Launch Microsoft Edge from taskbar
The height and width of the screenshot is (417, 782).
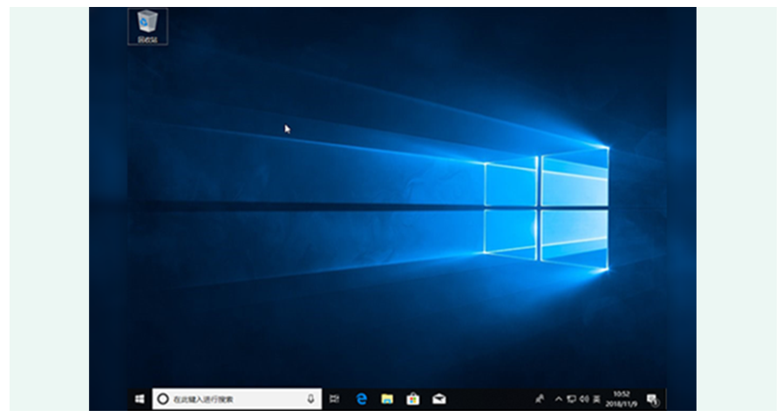[362, 399]
